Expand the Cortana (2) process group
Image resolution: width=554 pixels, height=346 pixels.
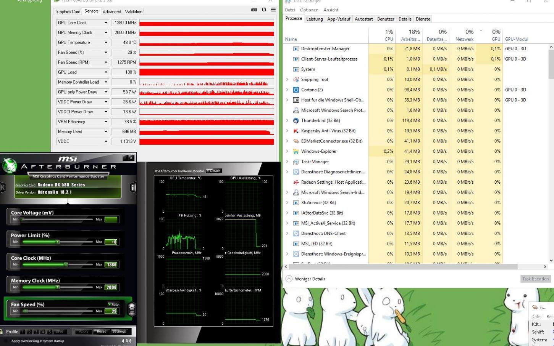287,90
